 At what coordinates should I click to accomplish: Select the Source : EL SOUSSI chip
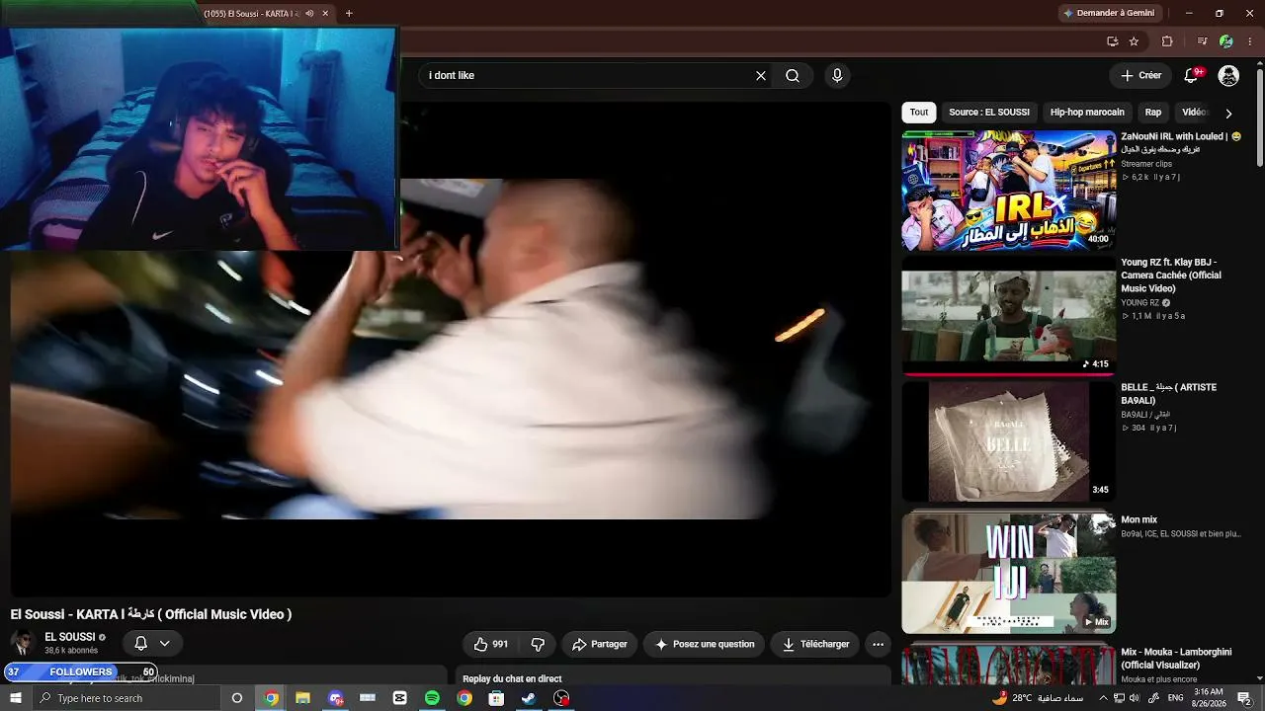tap(989, 113)
